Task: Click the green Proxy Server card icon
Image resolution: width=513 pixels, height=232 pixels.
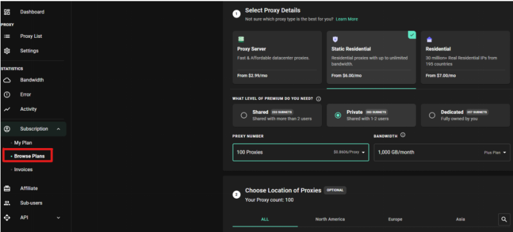Action: click(241, 39)
